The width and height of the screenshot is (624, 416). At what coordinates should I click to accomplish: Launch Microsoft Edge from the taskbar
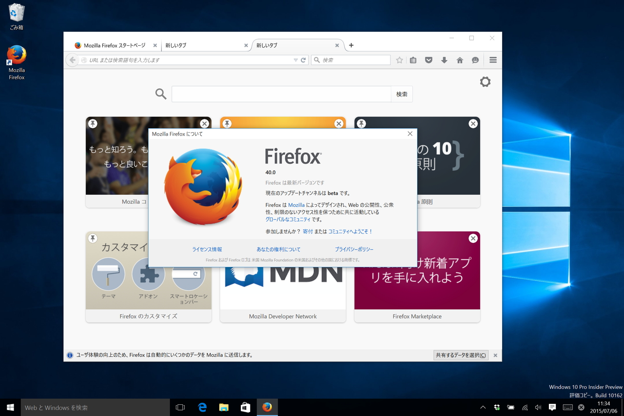(202, 407)
